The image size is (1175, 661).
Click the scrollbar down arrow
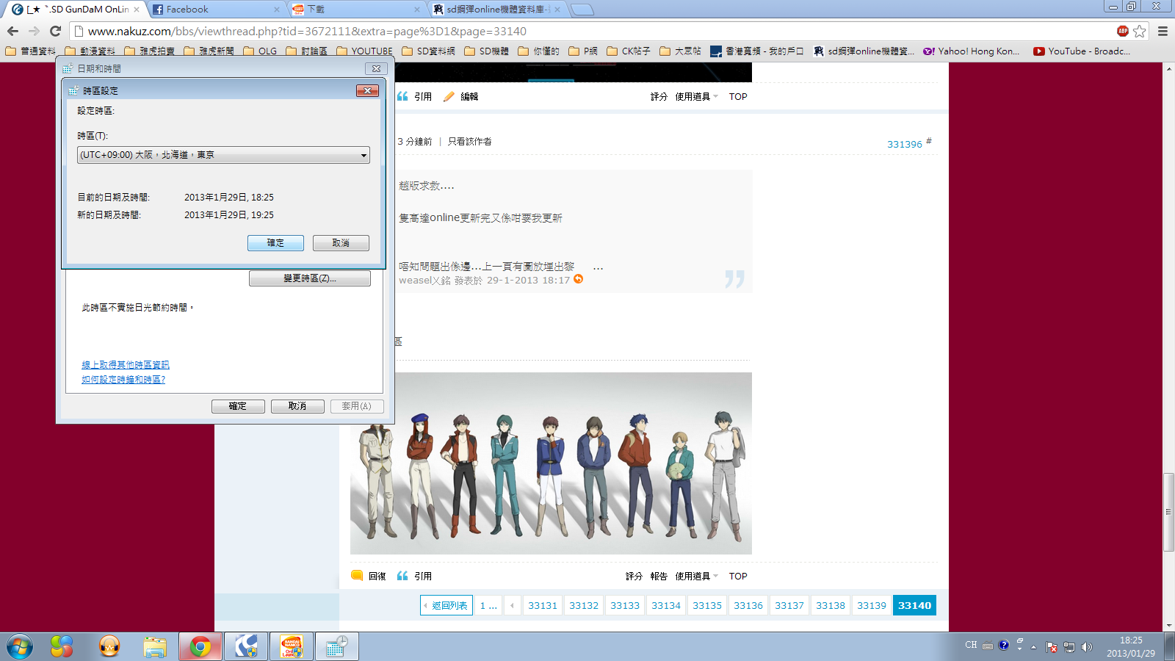click(1168, 626)
